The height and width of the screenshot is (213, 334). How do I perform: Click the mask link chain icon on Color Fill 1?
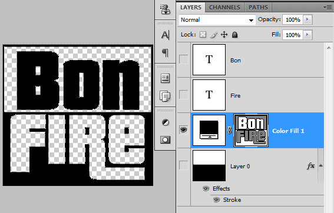tap(229, 130)
